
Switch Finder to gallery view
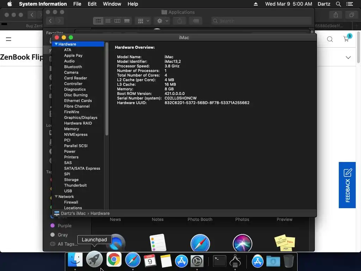click(x=127, y=21)
